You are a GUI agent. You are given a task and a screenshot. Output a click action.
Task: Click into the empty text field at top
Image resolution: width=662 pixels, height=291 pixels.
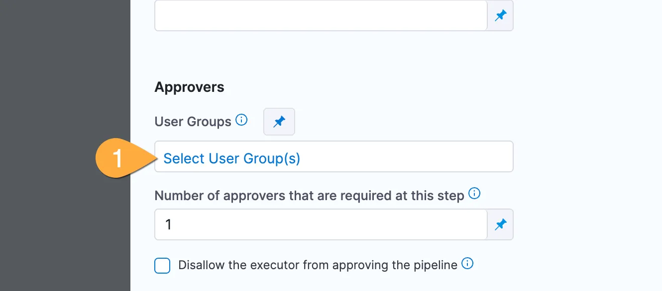(x=321, y=16)
